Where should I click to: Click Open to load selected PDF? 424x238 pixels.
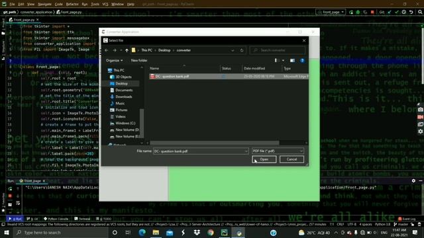(264, 159)
